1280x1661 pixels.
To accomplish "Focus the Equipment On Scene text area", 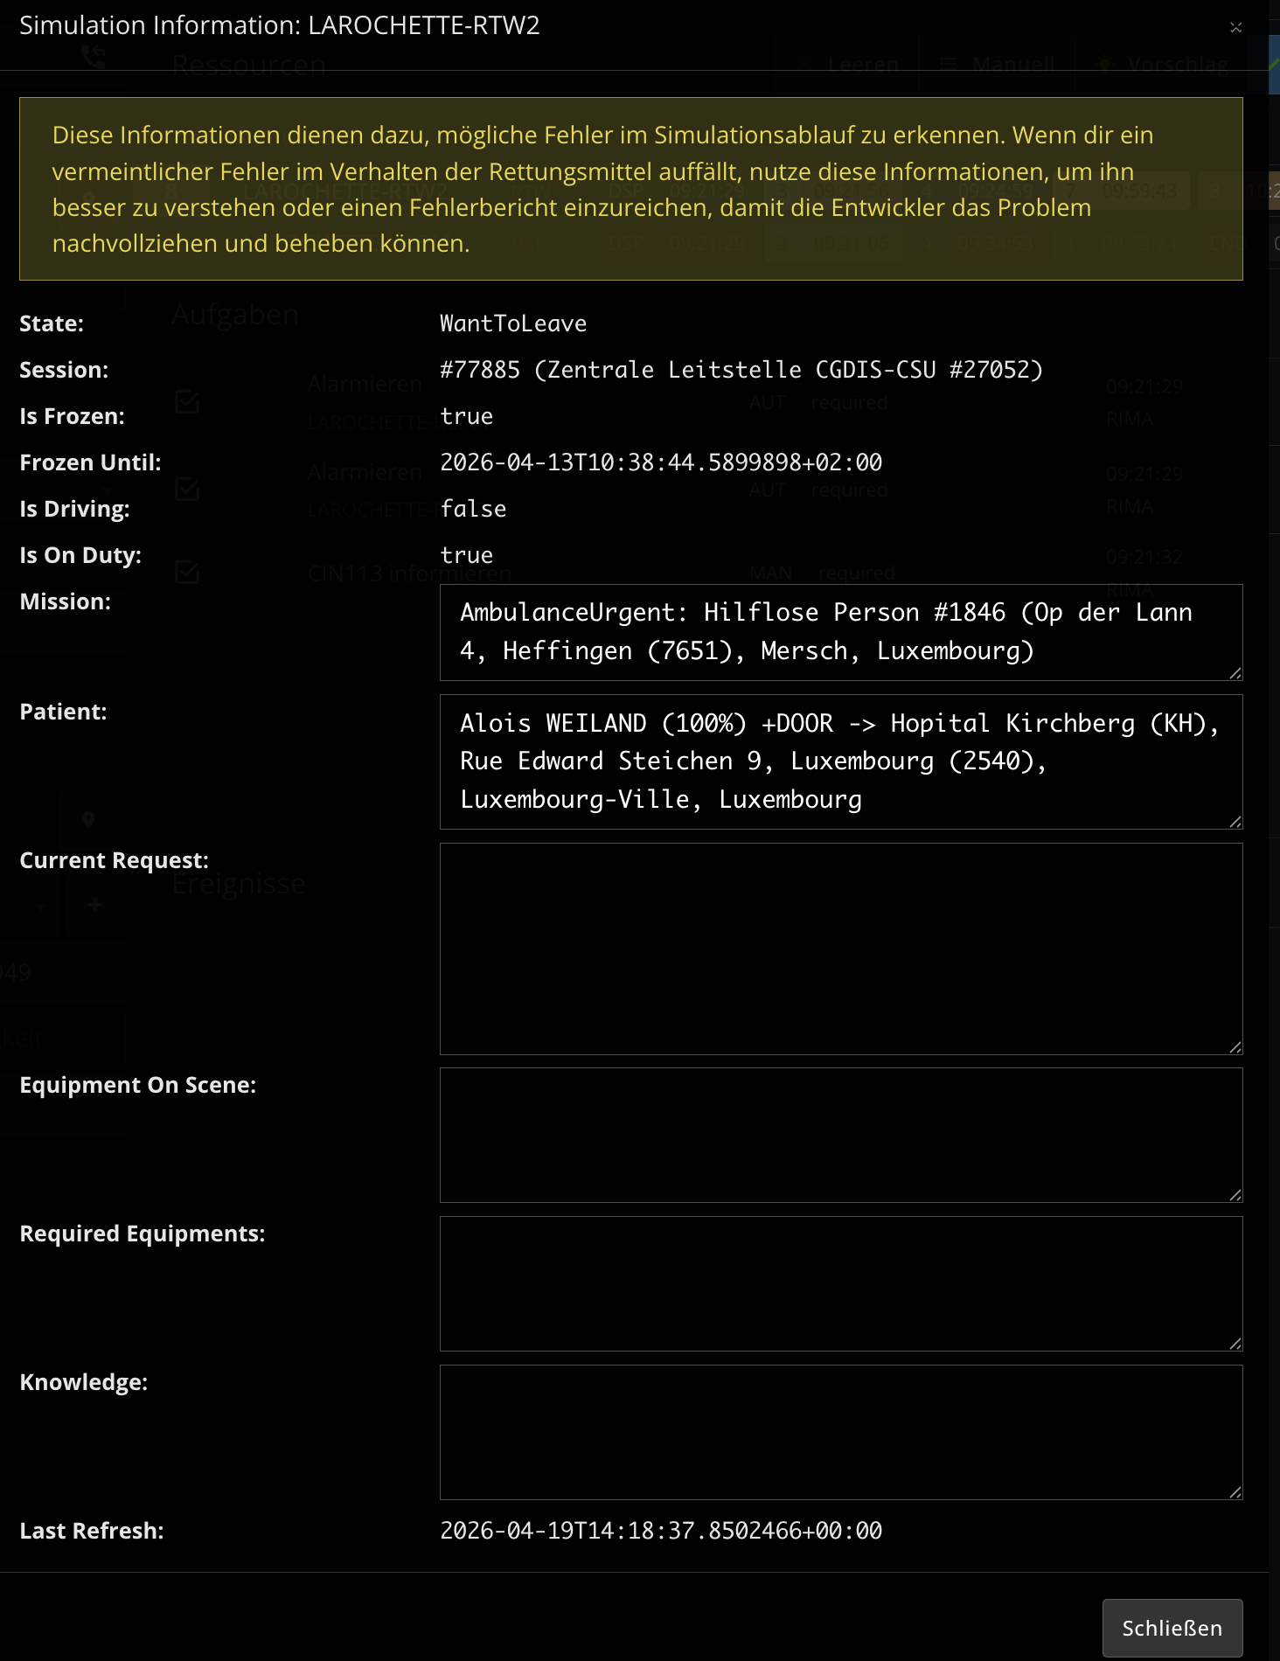I will point(839,1135).
